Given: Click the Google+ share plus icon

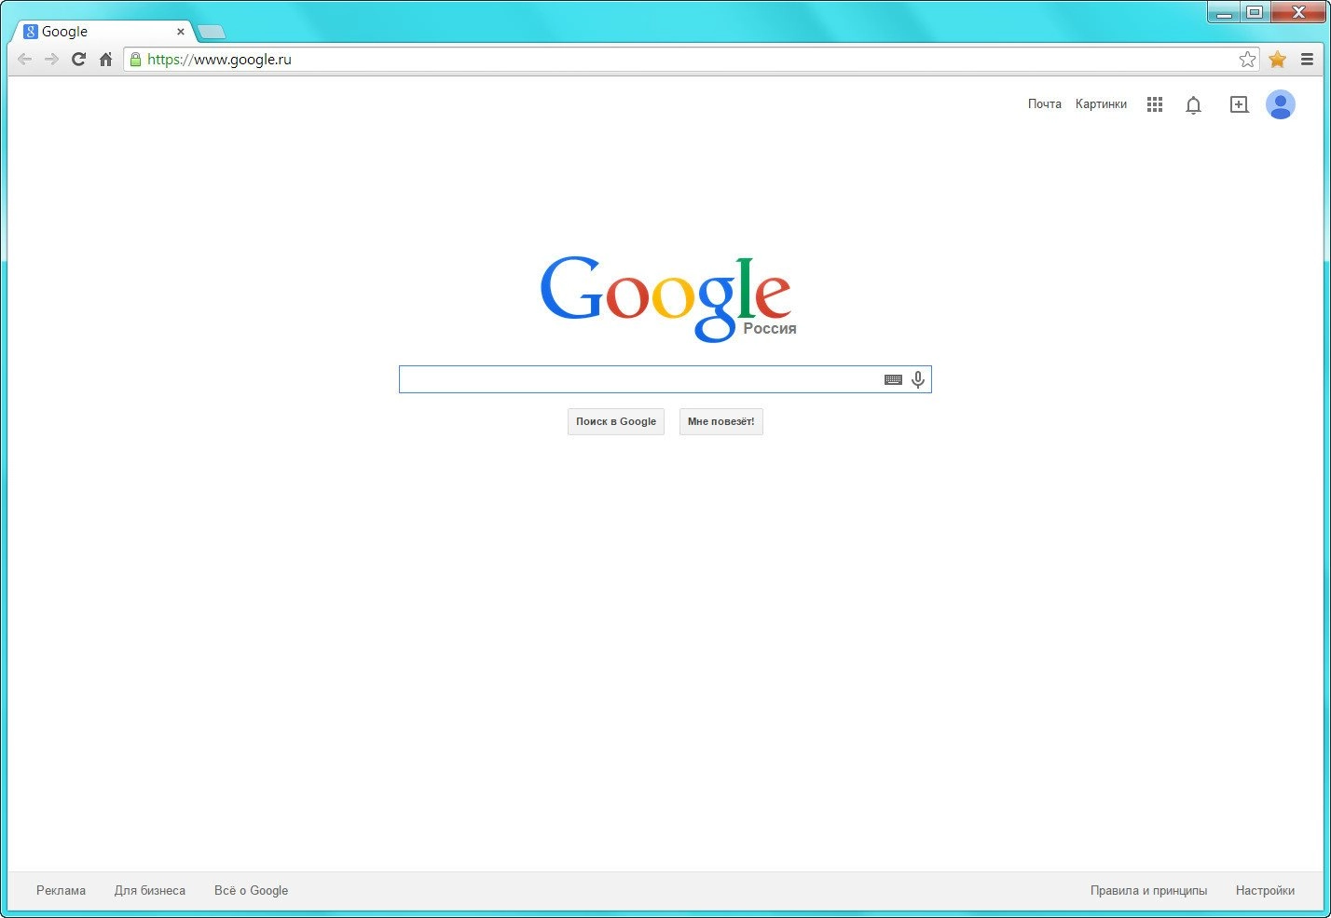Looking at the screenshot, I should click(1239, 104).
